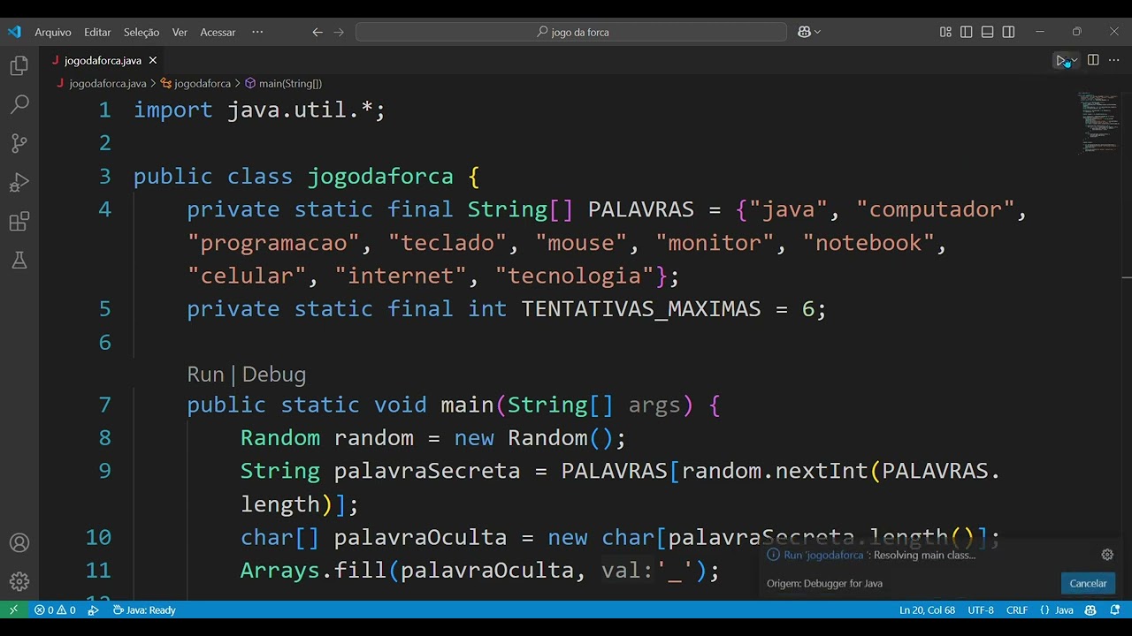Click the Debug CodeLens link above main
Screen dimensions: 1132x636
tap(274, 375)
